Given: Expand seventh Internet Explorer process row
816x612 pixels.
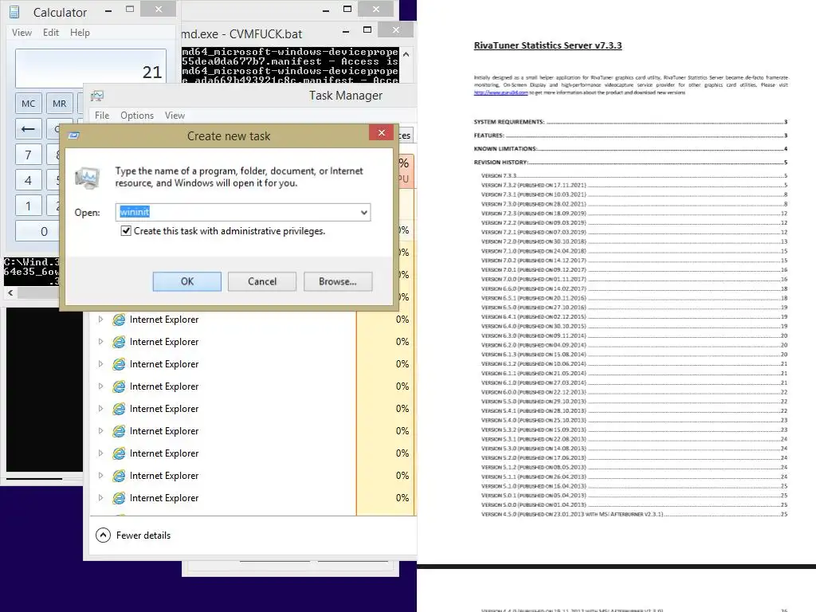Looking at the screenshot, I should [100, 453].
